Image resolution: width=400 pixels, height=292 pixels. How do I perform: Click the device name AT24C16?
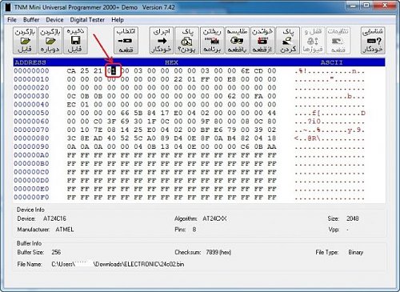point(54,218)
